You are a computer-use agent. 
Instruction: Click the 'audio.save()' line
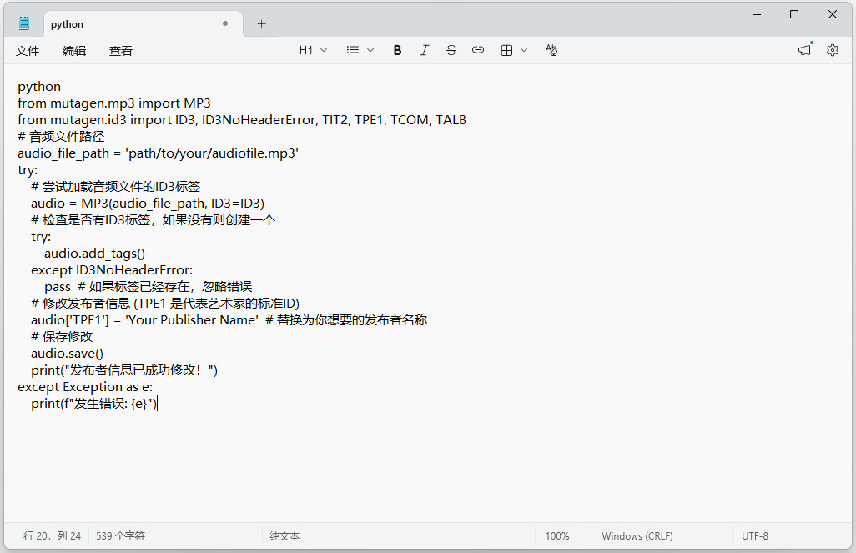point(67,354)
